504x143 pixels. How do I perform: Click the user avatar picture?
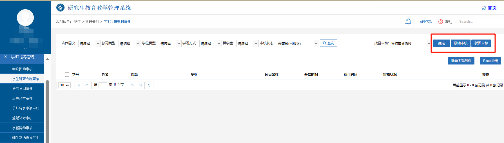25,17
